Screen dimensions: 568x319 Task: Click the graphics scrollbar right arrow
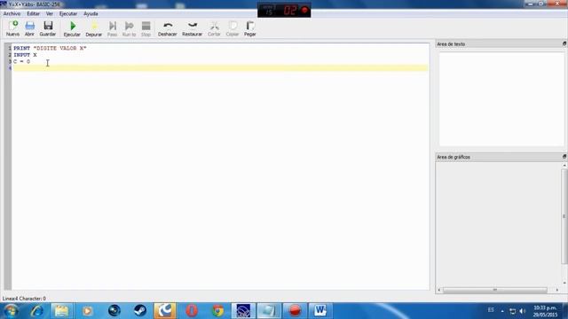tap(557, 290)
